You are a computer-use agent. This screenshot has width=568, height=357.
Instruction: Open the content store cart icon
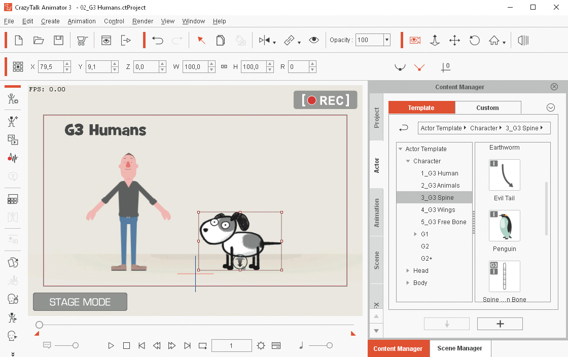[82, 41]
